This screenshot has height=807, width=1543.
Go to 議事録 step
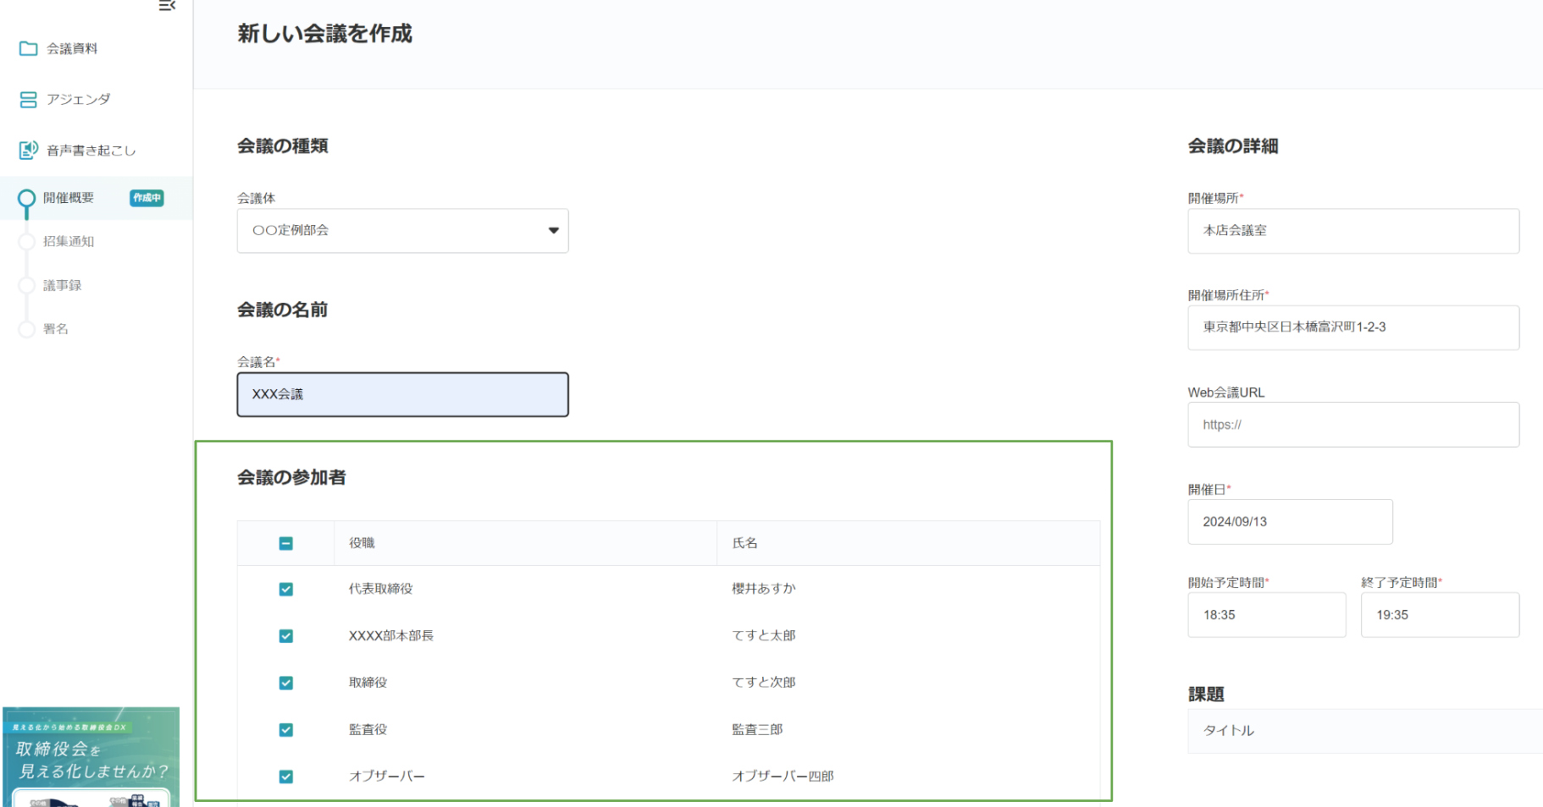point(63,285)
